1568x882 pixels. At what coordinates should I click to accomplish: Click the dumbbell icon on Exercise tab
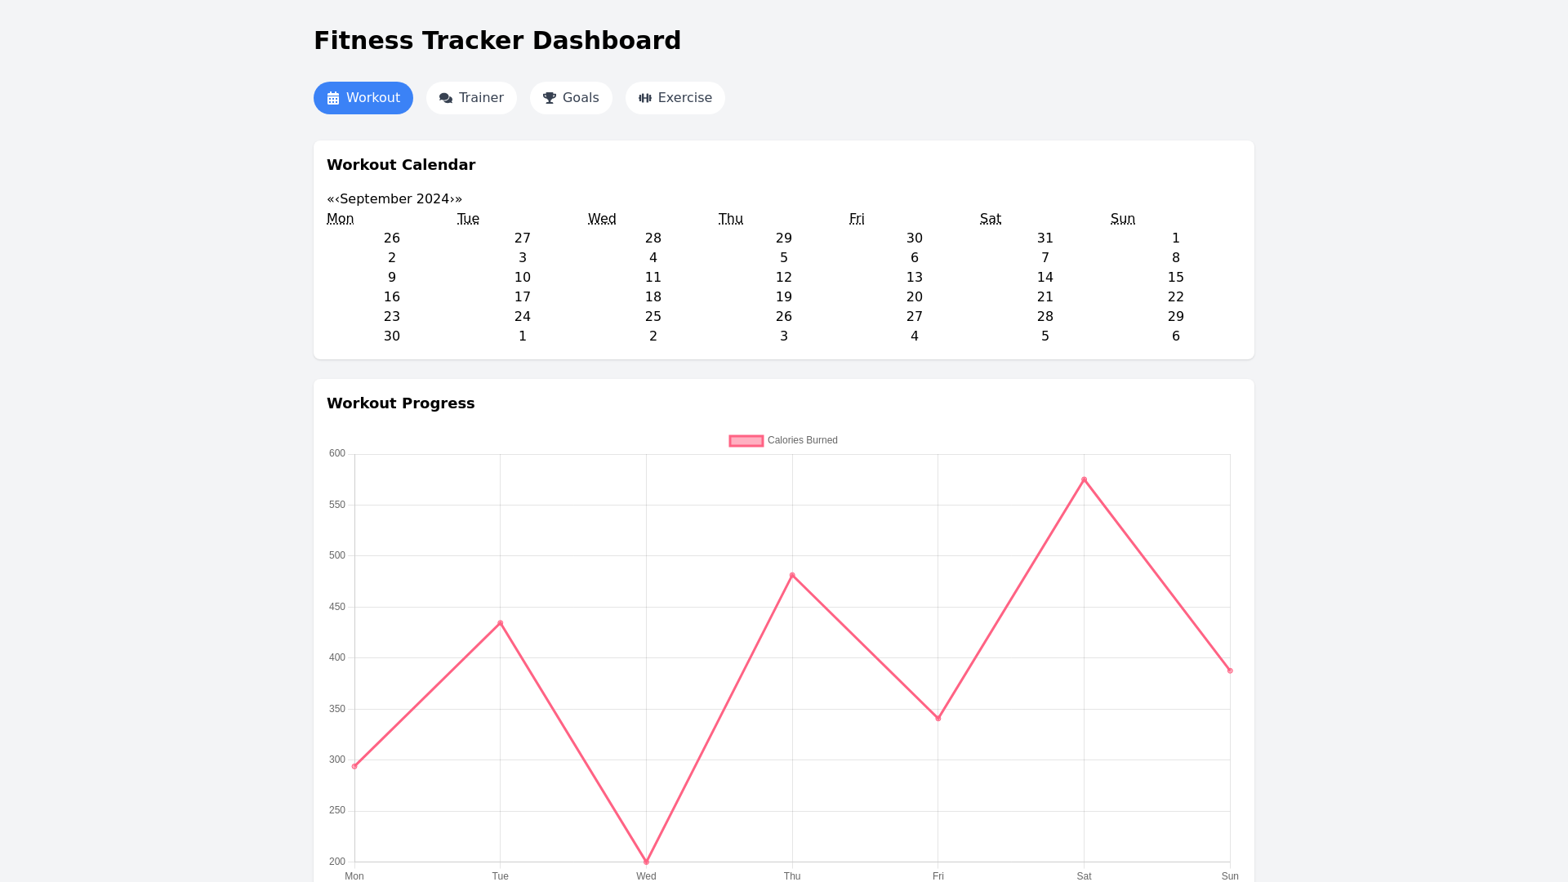[x=645, y=98]
